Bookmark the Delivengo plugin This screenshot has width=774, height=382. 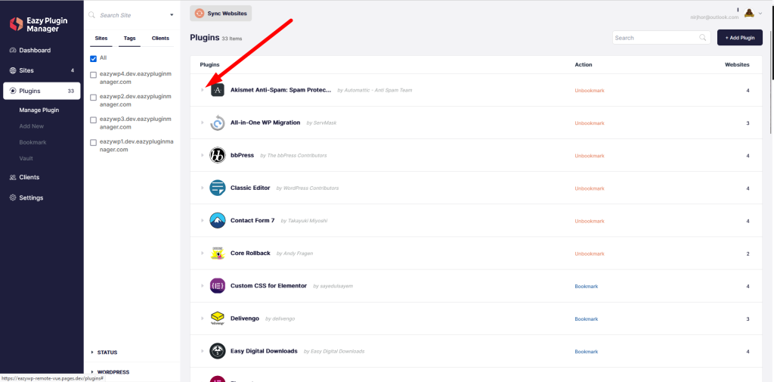coord(587,318)
